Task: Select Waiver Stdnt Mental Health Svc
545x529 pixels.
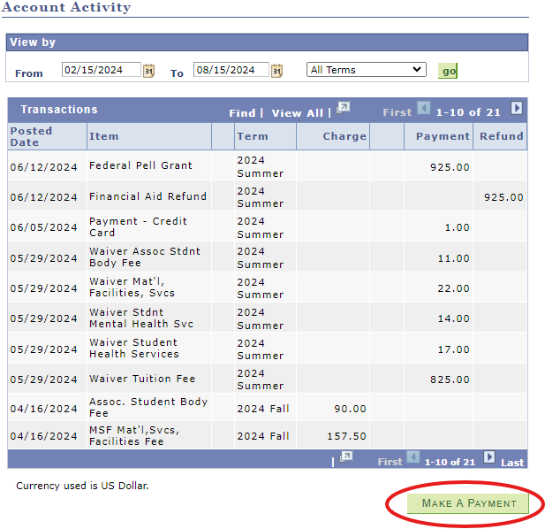Action: 140,318
